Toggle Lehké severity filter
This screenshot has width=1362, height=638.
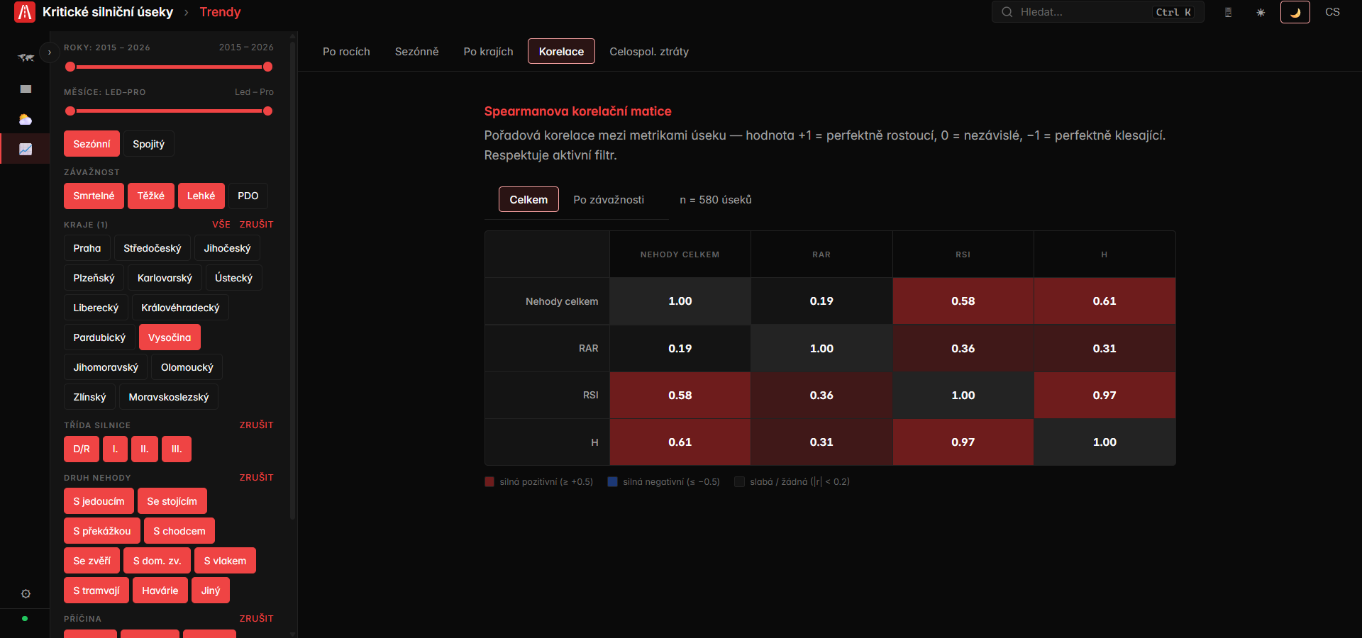pyautogui.click(x=201, y=196)
